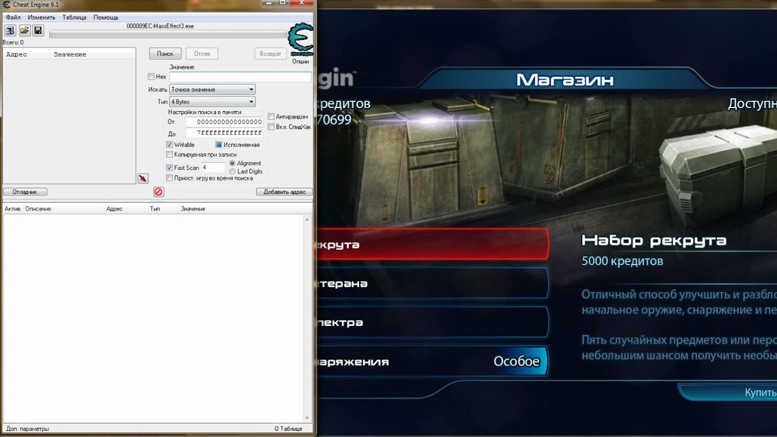Click the address table vertical scrollbar
The image size is (777, 437).
[308, 317]
